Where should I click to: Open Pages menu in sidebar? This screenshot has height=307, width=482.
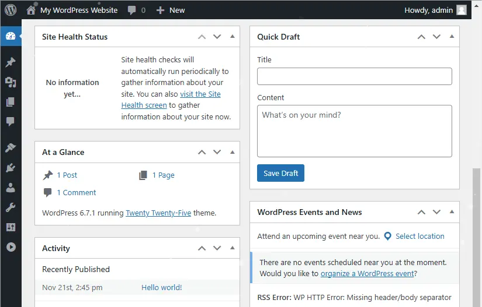11,102
